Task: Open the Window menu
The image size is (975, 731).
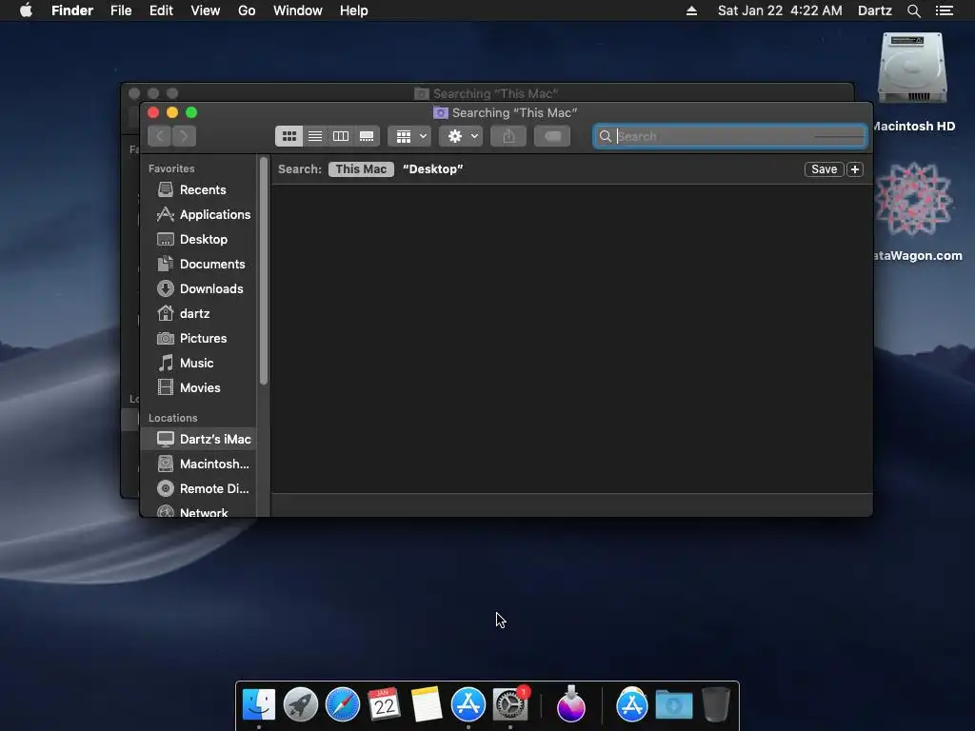Action: (x=298, y=10)
